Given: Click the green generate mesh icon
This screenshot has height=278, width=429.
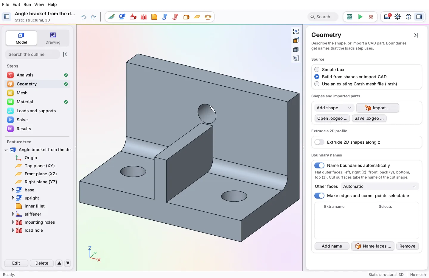Looking at the screenshot, I should [x=349, y=17].
